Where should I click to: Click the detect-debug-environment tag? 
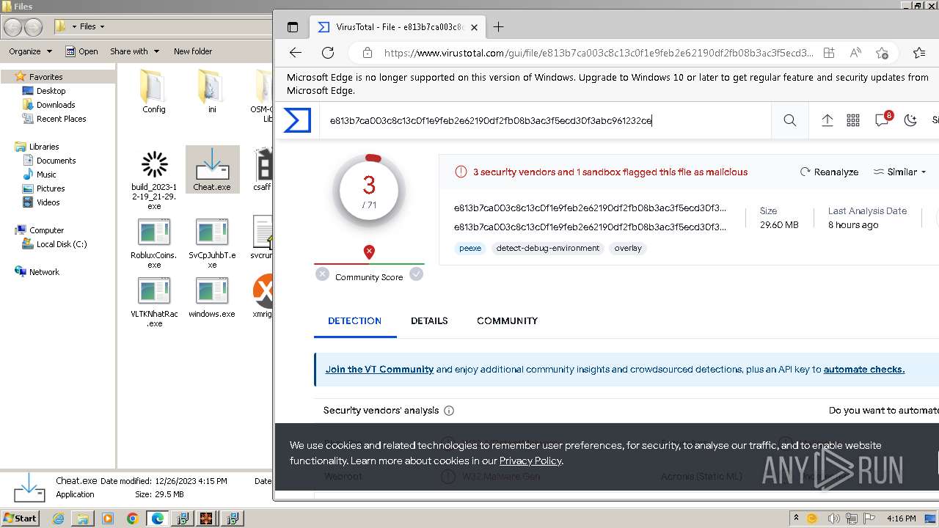pos(548,248)
